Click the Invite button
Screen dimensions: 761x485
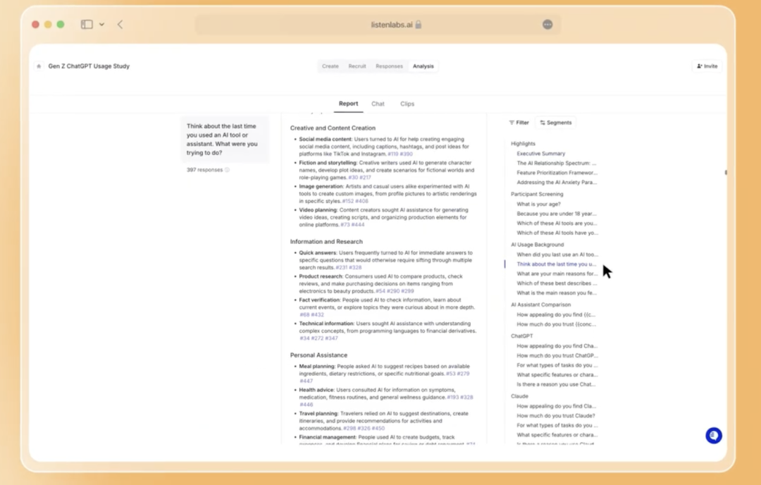[707, 66]
